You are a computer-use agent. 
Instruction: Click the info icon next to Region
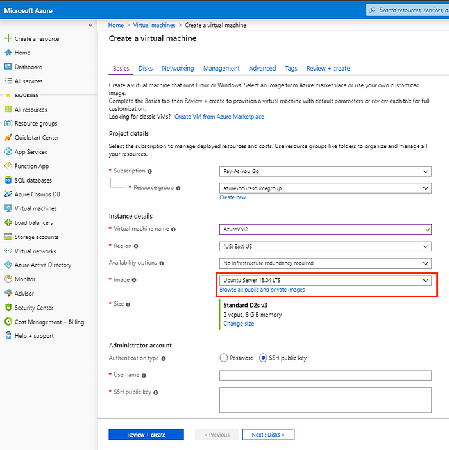click(x=136, y=246)
